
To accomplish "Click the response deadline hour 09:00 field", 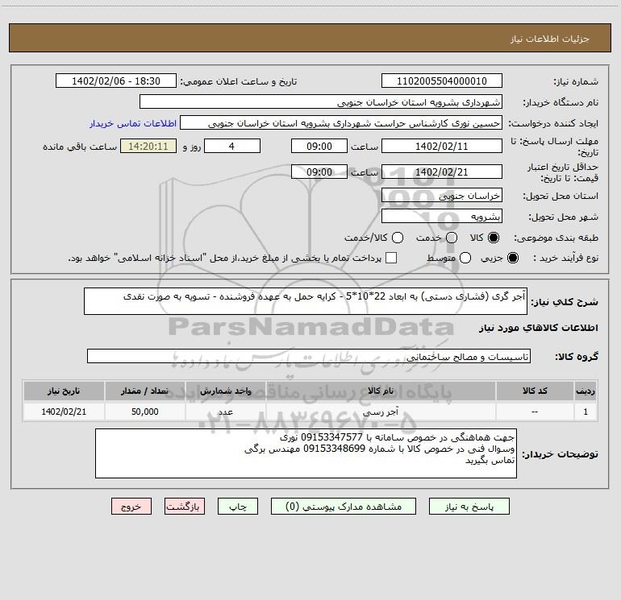I will click(319, 146).
